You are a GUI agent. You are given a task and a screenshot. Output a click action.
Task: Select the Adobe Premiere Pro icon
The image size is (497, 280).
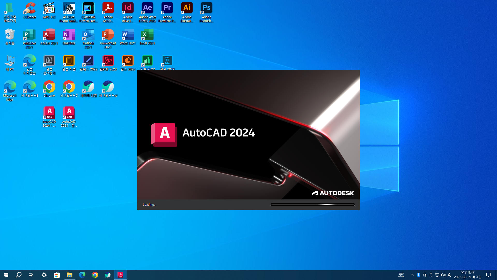click(x=167, y=12)
